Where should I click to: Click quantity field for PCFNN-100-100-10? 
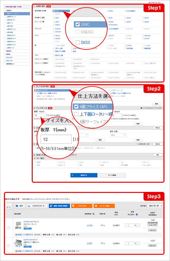click(132, 225)
